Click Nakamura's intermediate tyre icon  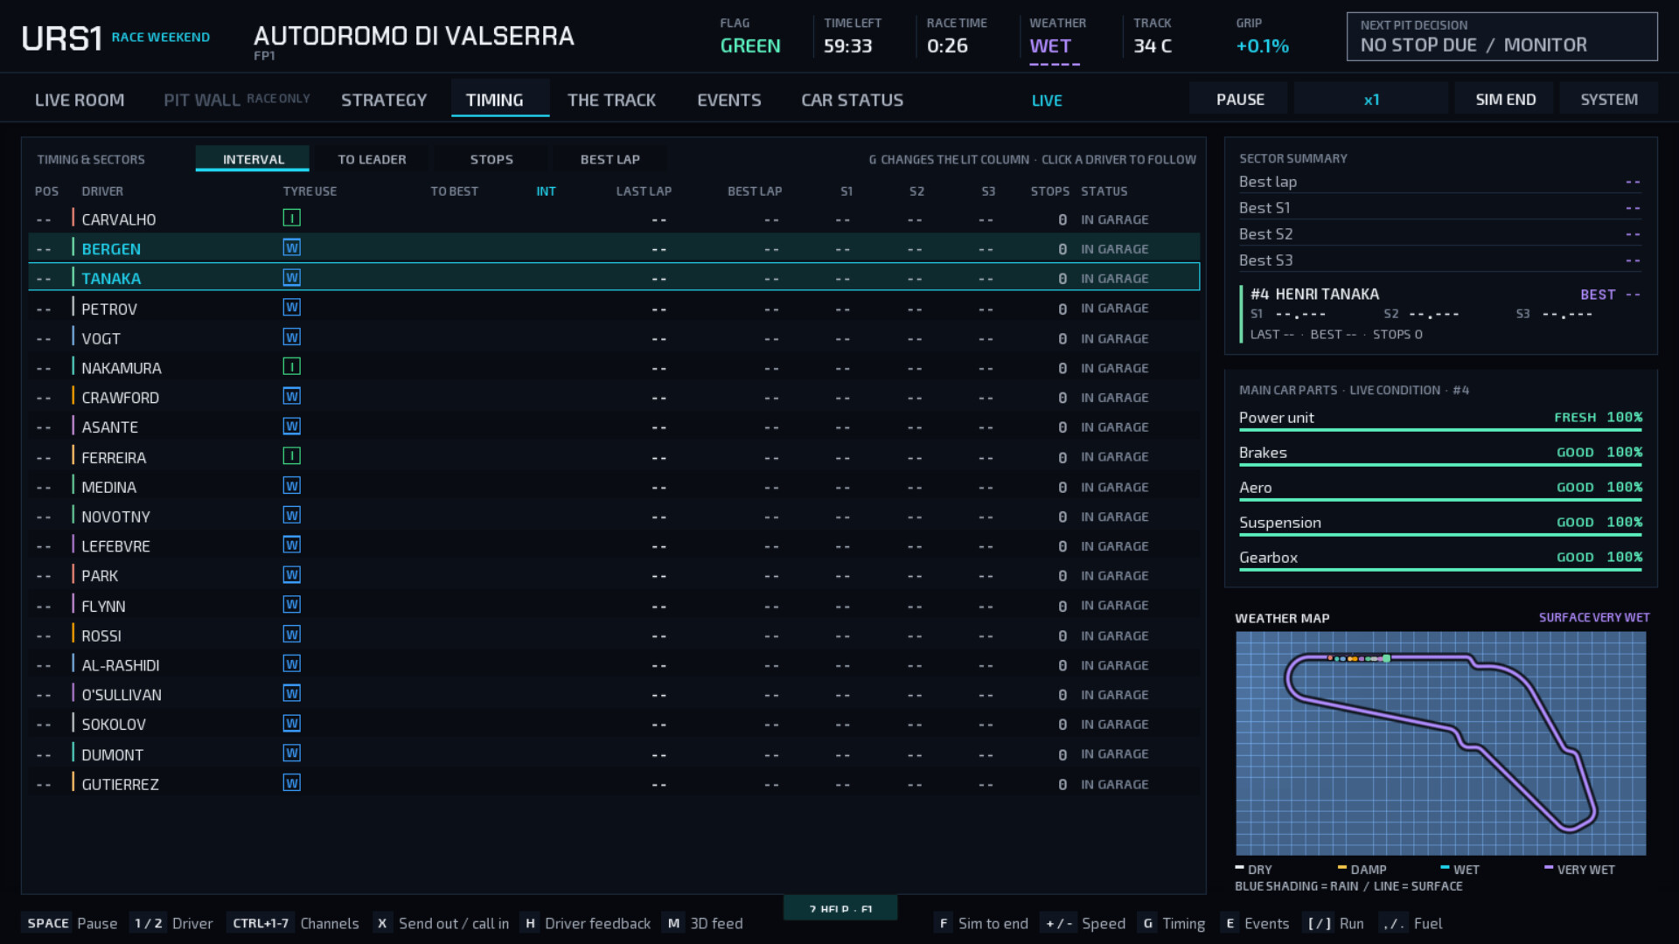[292, 367]
